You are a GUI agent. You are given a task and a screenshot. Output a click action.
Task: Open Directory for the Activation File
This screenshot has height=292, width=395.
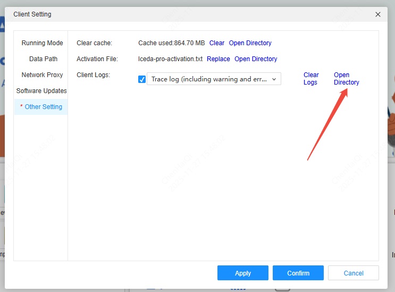[x=256, y=59]
